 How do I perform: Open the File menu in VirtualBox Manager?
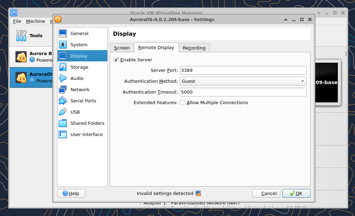pyautogui.click(x=17, y=21)
